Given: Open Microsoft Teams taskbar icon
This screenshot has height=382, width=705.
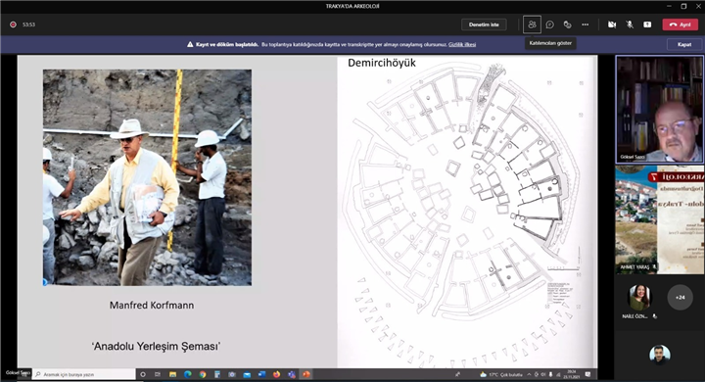Looking at the screenshot, I should pyautogui.click(x=292, y=374).
